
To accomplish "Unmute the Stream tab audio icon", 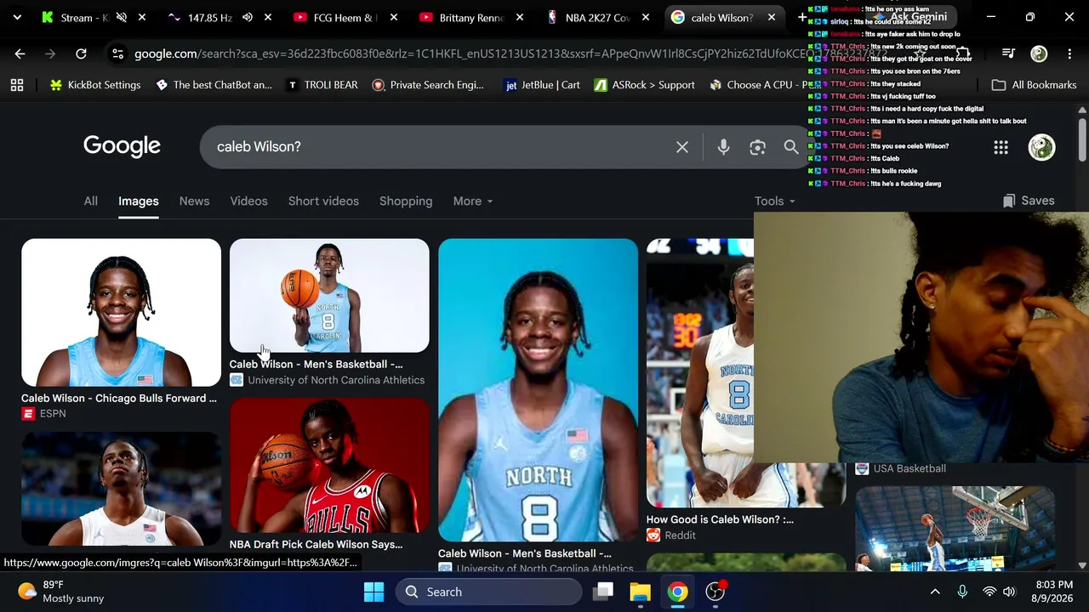I will (x=121, y=17).
